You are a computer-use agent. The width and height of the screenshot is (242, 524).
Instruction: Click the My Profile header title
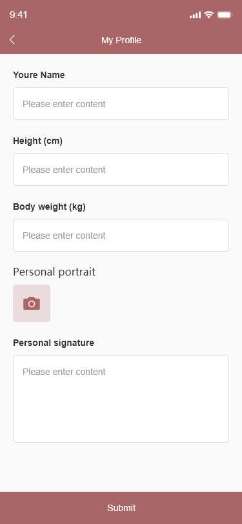point(121,41)
